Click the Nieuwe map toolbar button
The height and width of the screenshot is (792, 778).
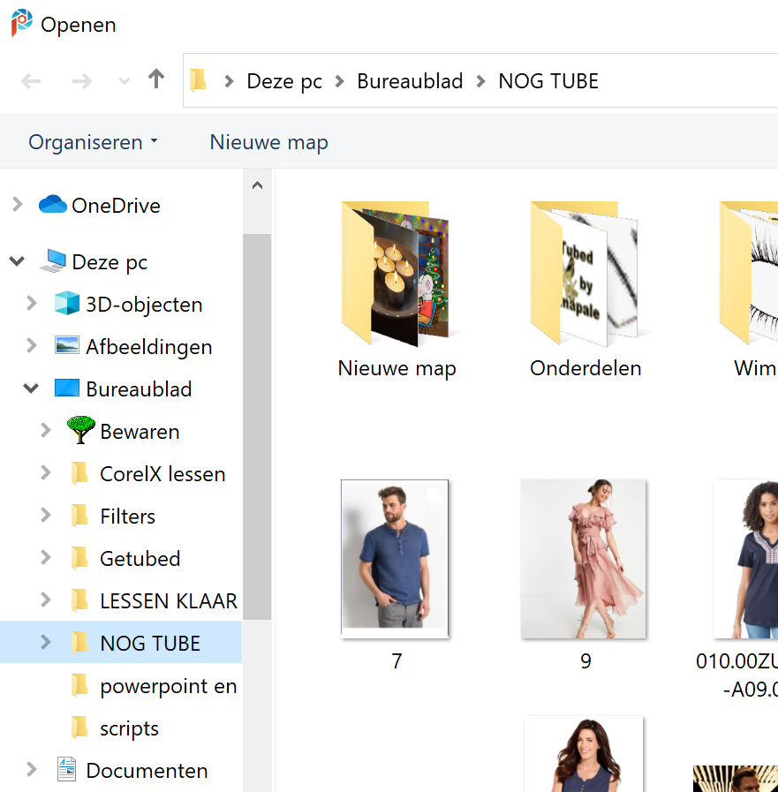(x=268, y=142)
